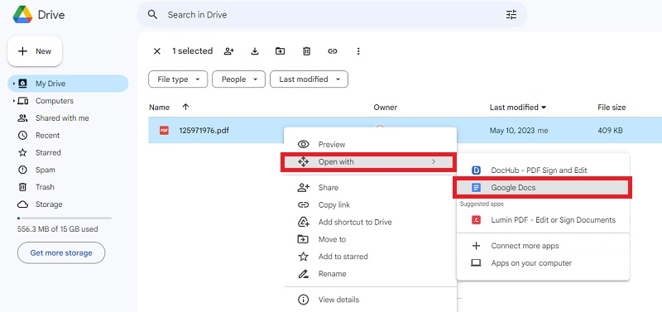Expand the Computers tree arrow

(x=14, y=101)
